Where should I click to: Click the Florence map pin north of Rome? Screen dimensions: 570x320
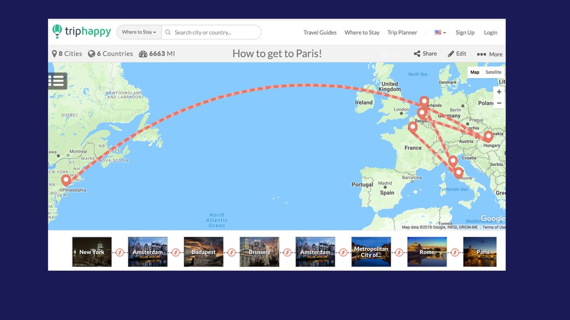453,161
